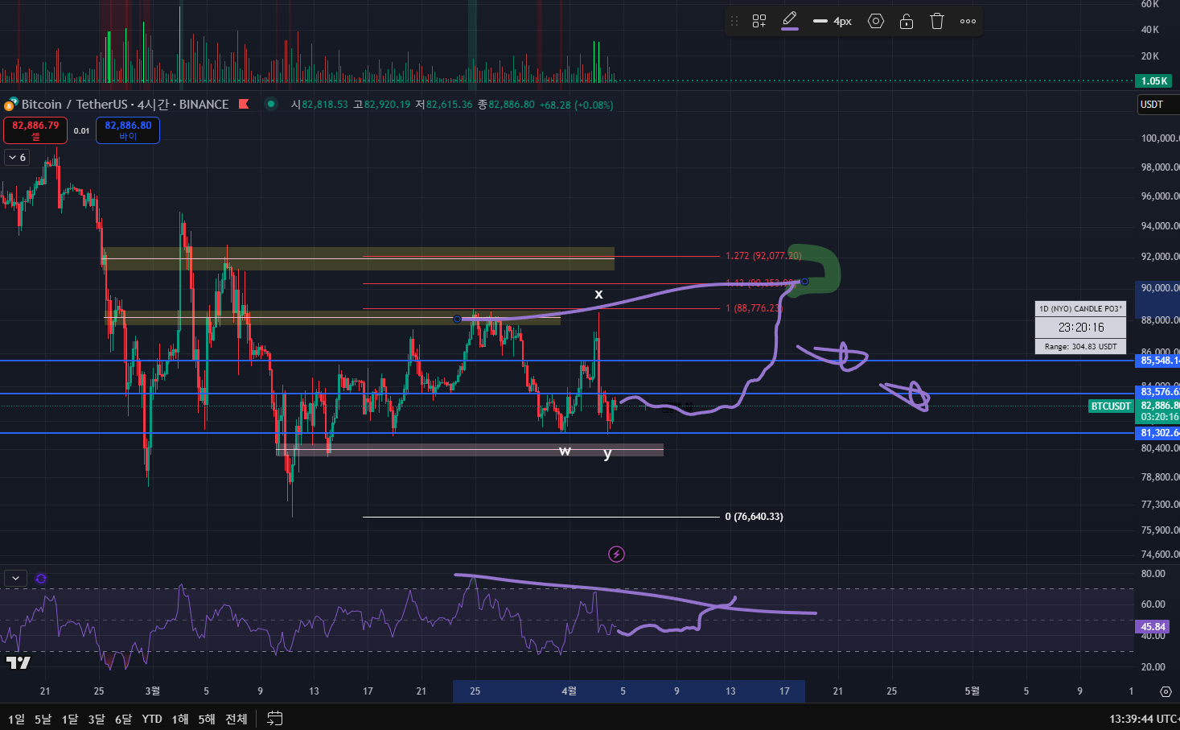Click the 1D (NYO) CANDLE PO3 table
The width and height of the screenshot is (1180, 730).
pos(1080,328)
